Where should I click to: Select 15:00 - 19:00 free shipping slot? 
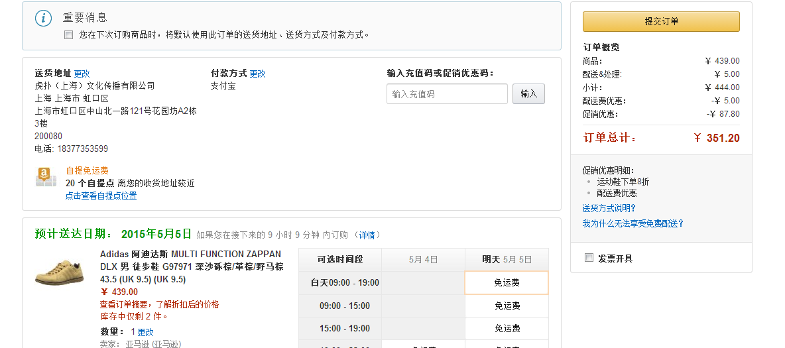(507, 329)
